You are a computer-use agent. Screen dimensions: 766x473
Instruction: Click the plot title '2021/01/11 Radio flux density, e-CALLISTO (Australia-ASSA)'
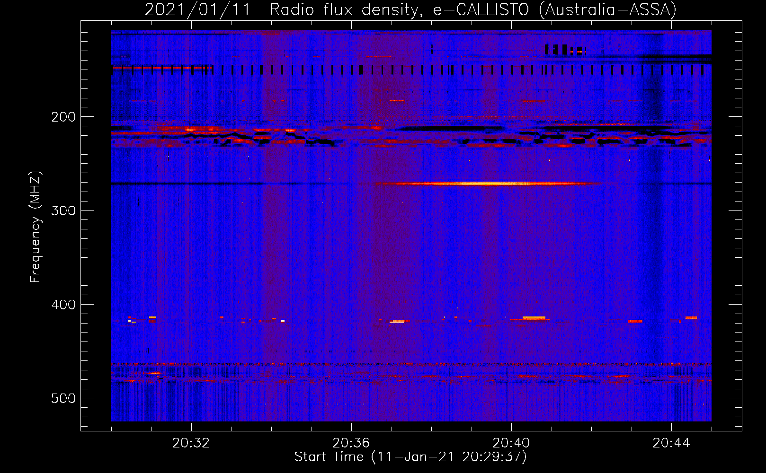410,9
